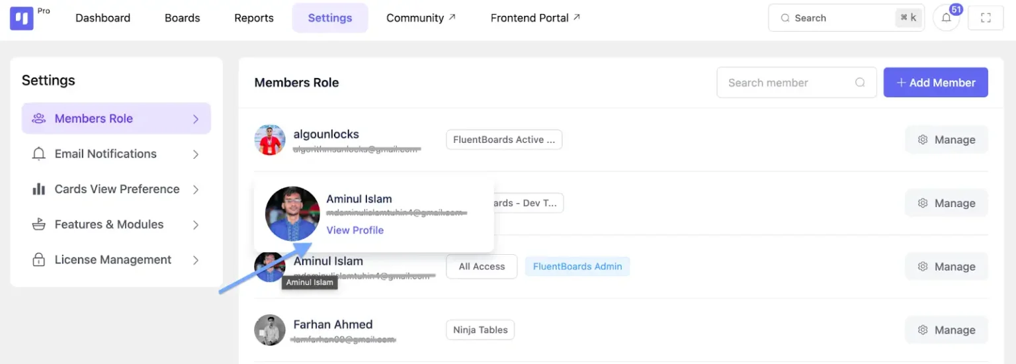The image size is (1016, 364).
Task: Expand License Management chevron
Action: tap(196, 260)
